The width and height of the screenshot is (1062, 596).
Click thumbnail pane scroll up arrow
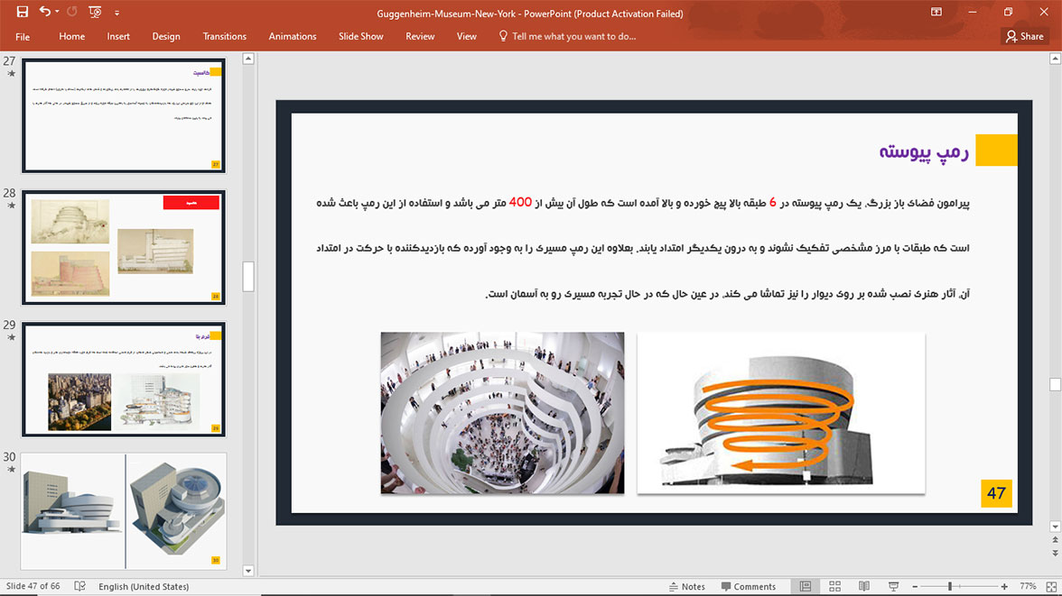coord(248,59)
